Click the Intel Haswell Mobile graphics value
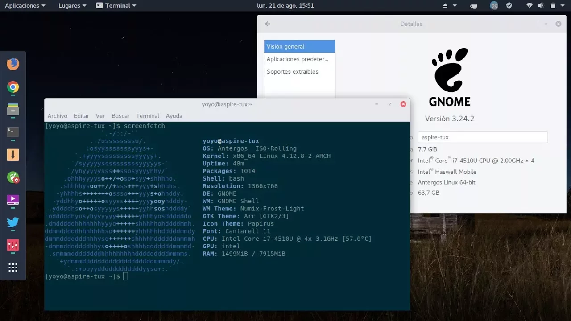571x321 pixels. pos(447,172)
